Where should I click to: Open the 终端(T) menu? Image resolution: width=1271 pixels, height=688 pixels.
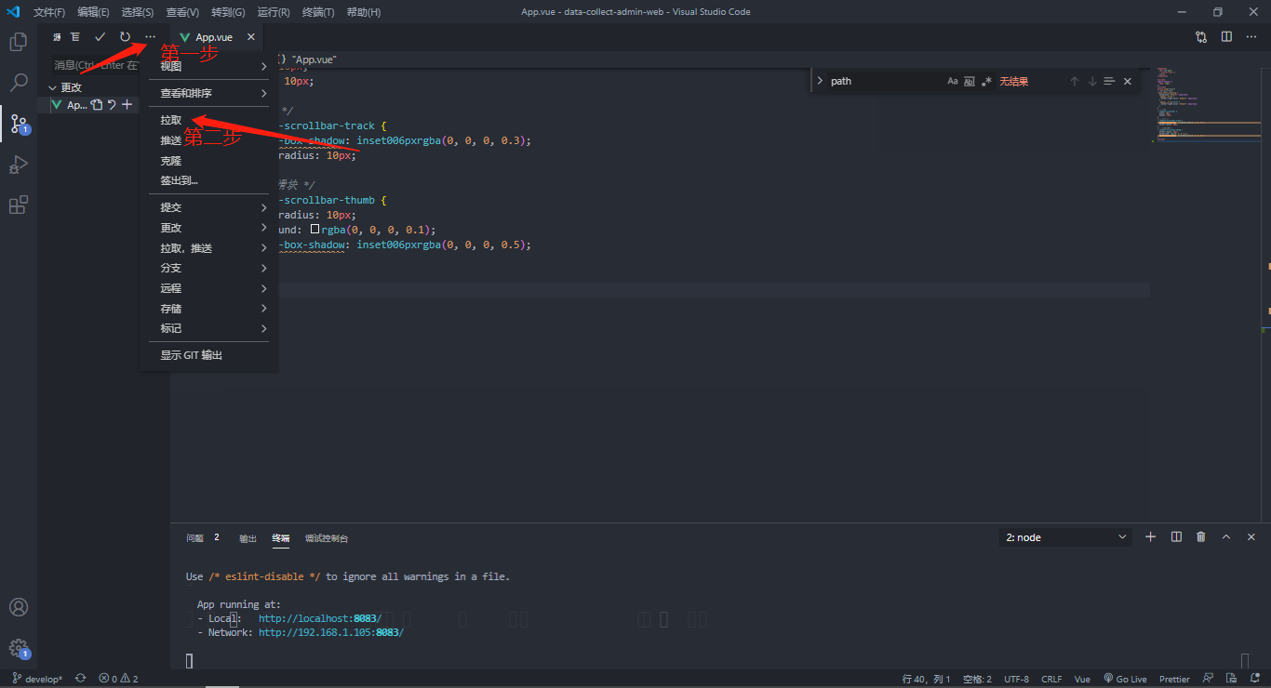tap(318, 12)
